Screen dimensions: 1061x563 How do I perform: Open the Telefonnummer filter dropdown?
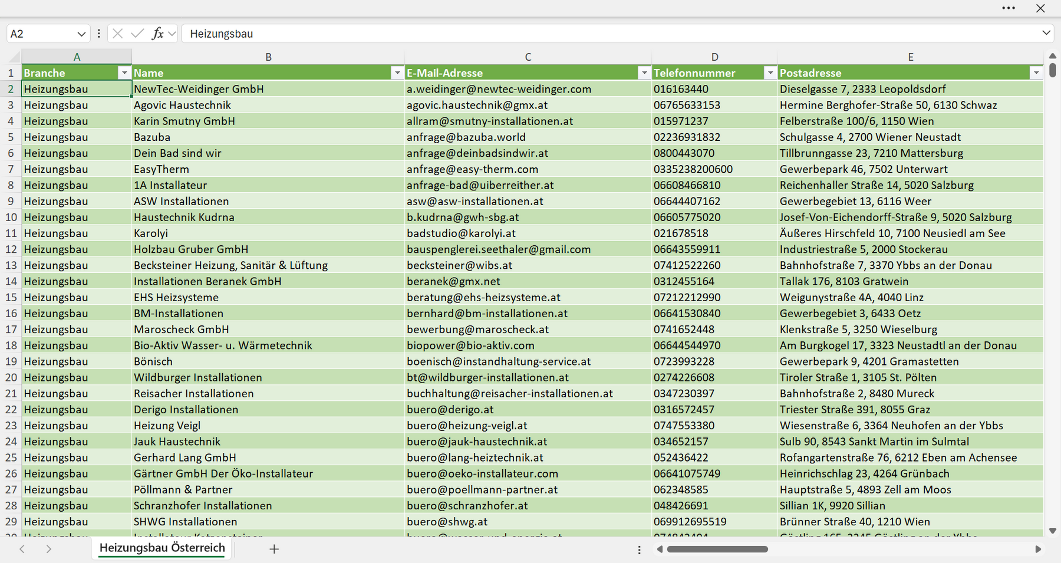tap(770, 73)
